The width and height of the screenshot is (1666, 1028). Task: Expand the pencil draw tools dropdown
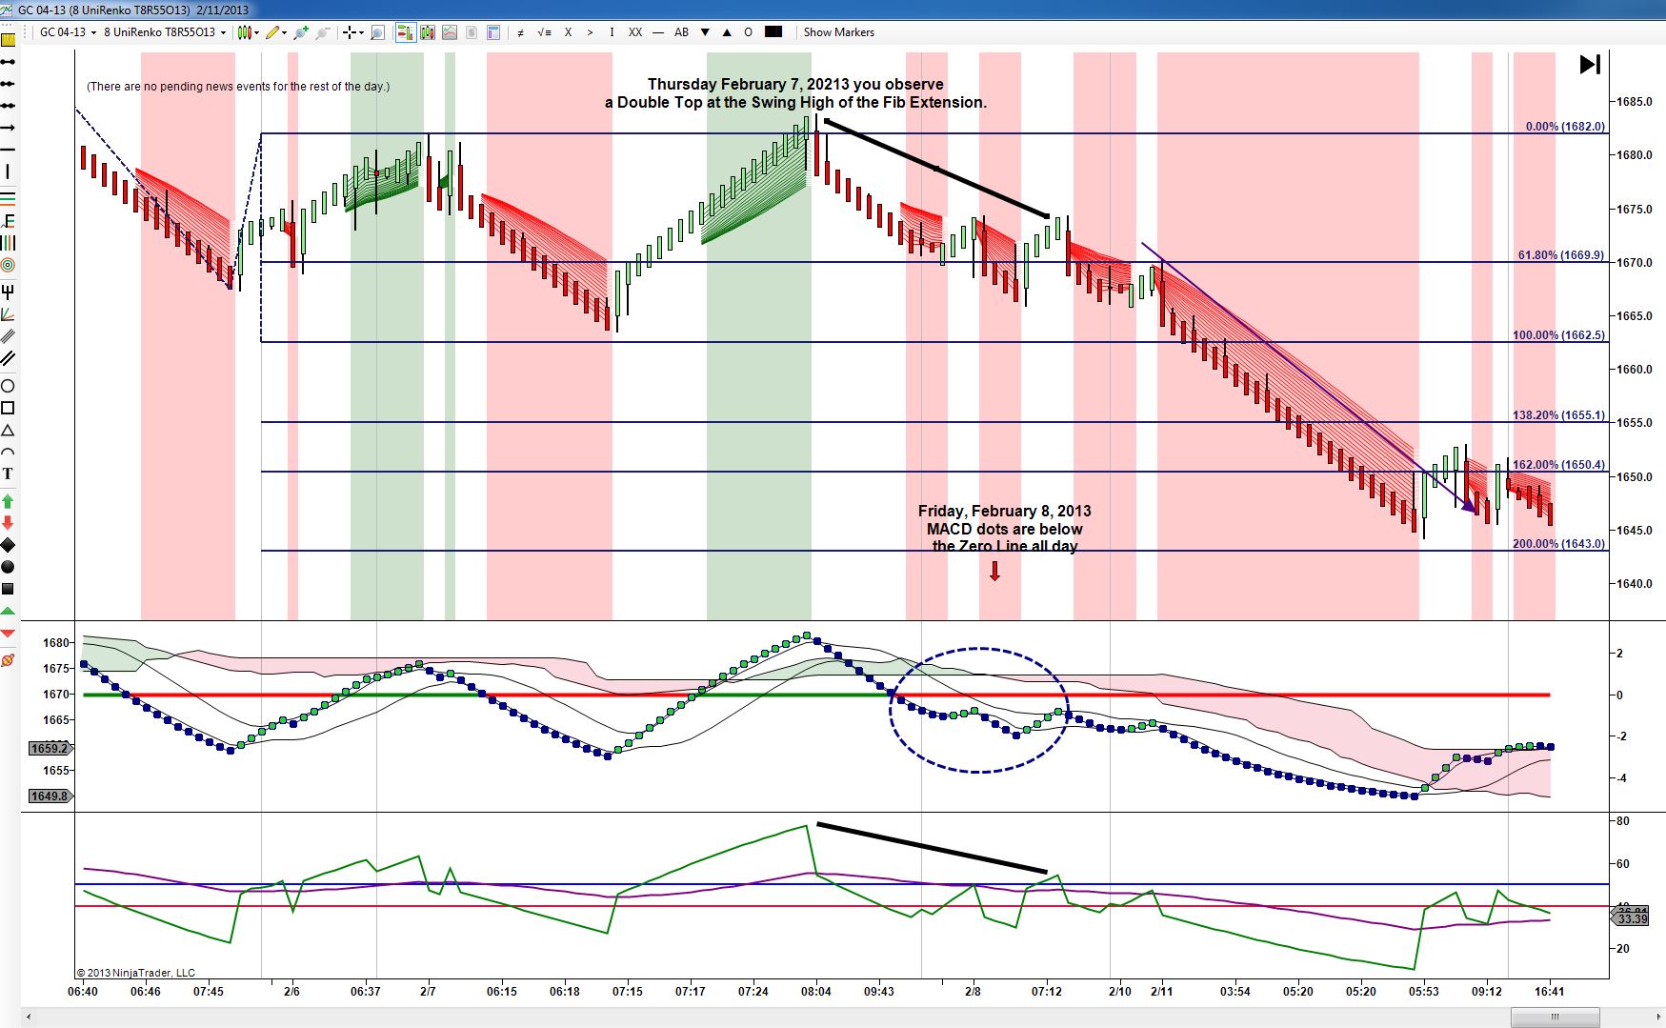click(285, 32)
